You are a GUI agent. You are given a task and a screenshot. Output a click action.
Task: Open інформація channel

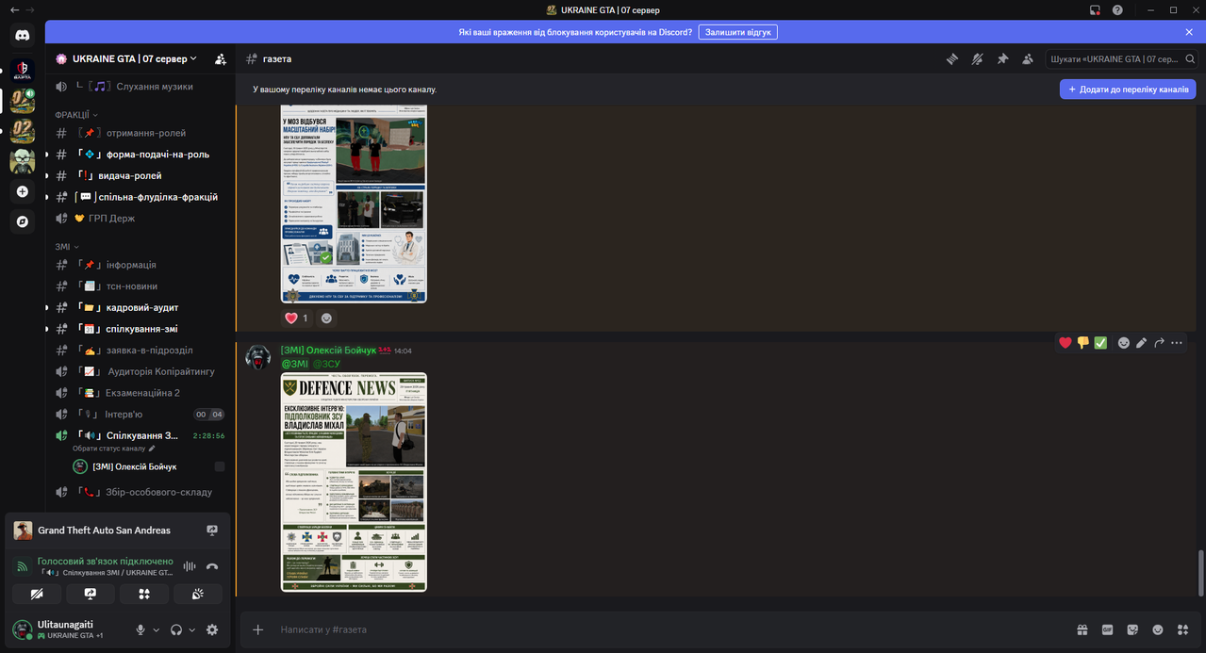click(x=140, y=265)
